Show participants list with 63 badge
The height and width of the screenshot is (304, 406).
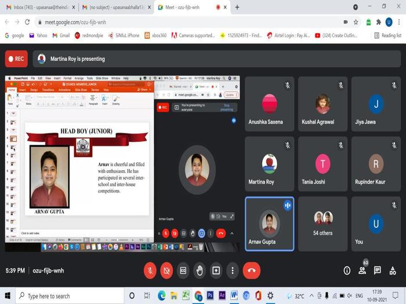[x=362, y=270]
